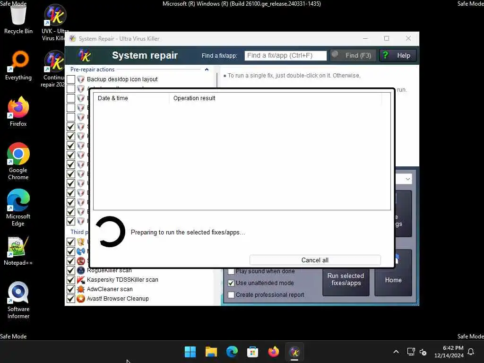Open the clock showing 6:42 PM

[x=449, y=352]
